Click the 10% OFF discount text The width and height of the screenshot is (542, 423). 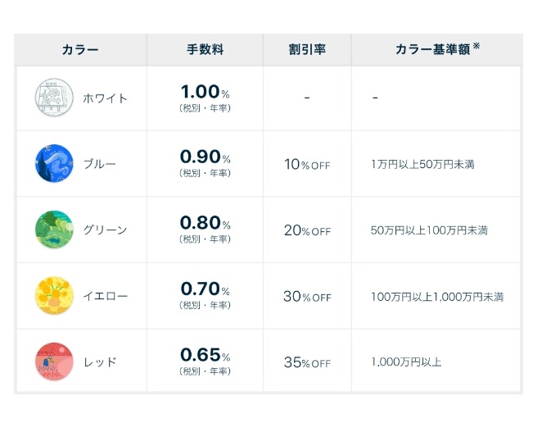coord(307,165)
